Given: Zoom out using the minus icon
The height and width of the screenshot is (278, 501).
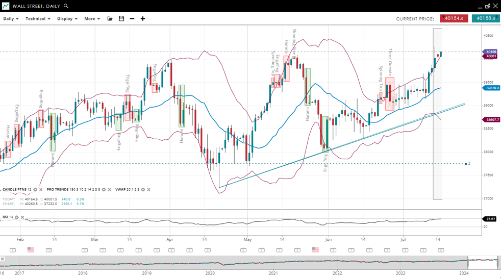Looking at the screenshot, I should pyautogui.click(x=132, y=19).
